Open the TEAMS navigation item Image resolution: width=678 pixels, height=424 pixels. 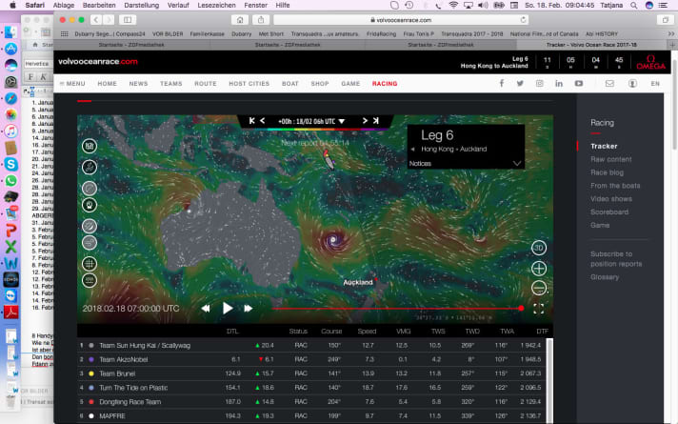tap(171, 84)
